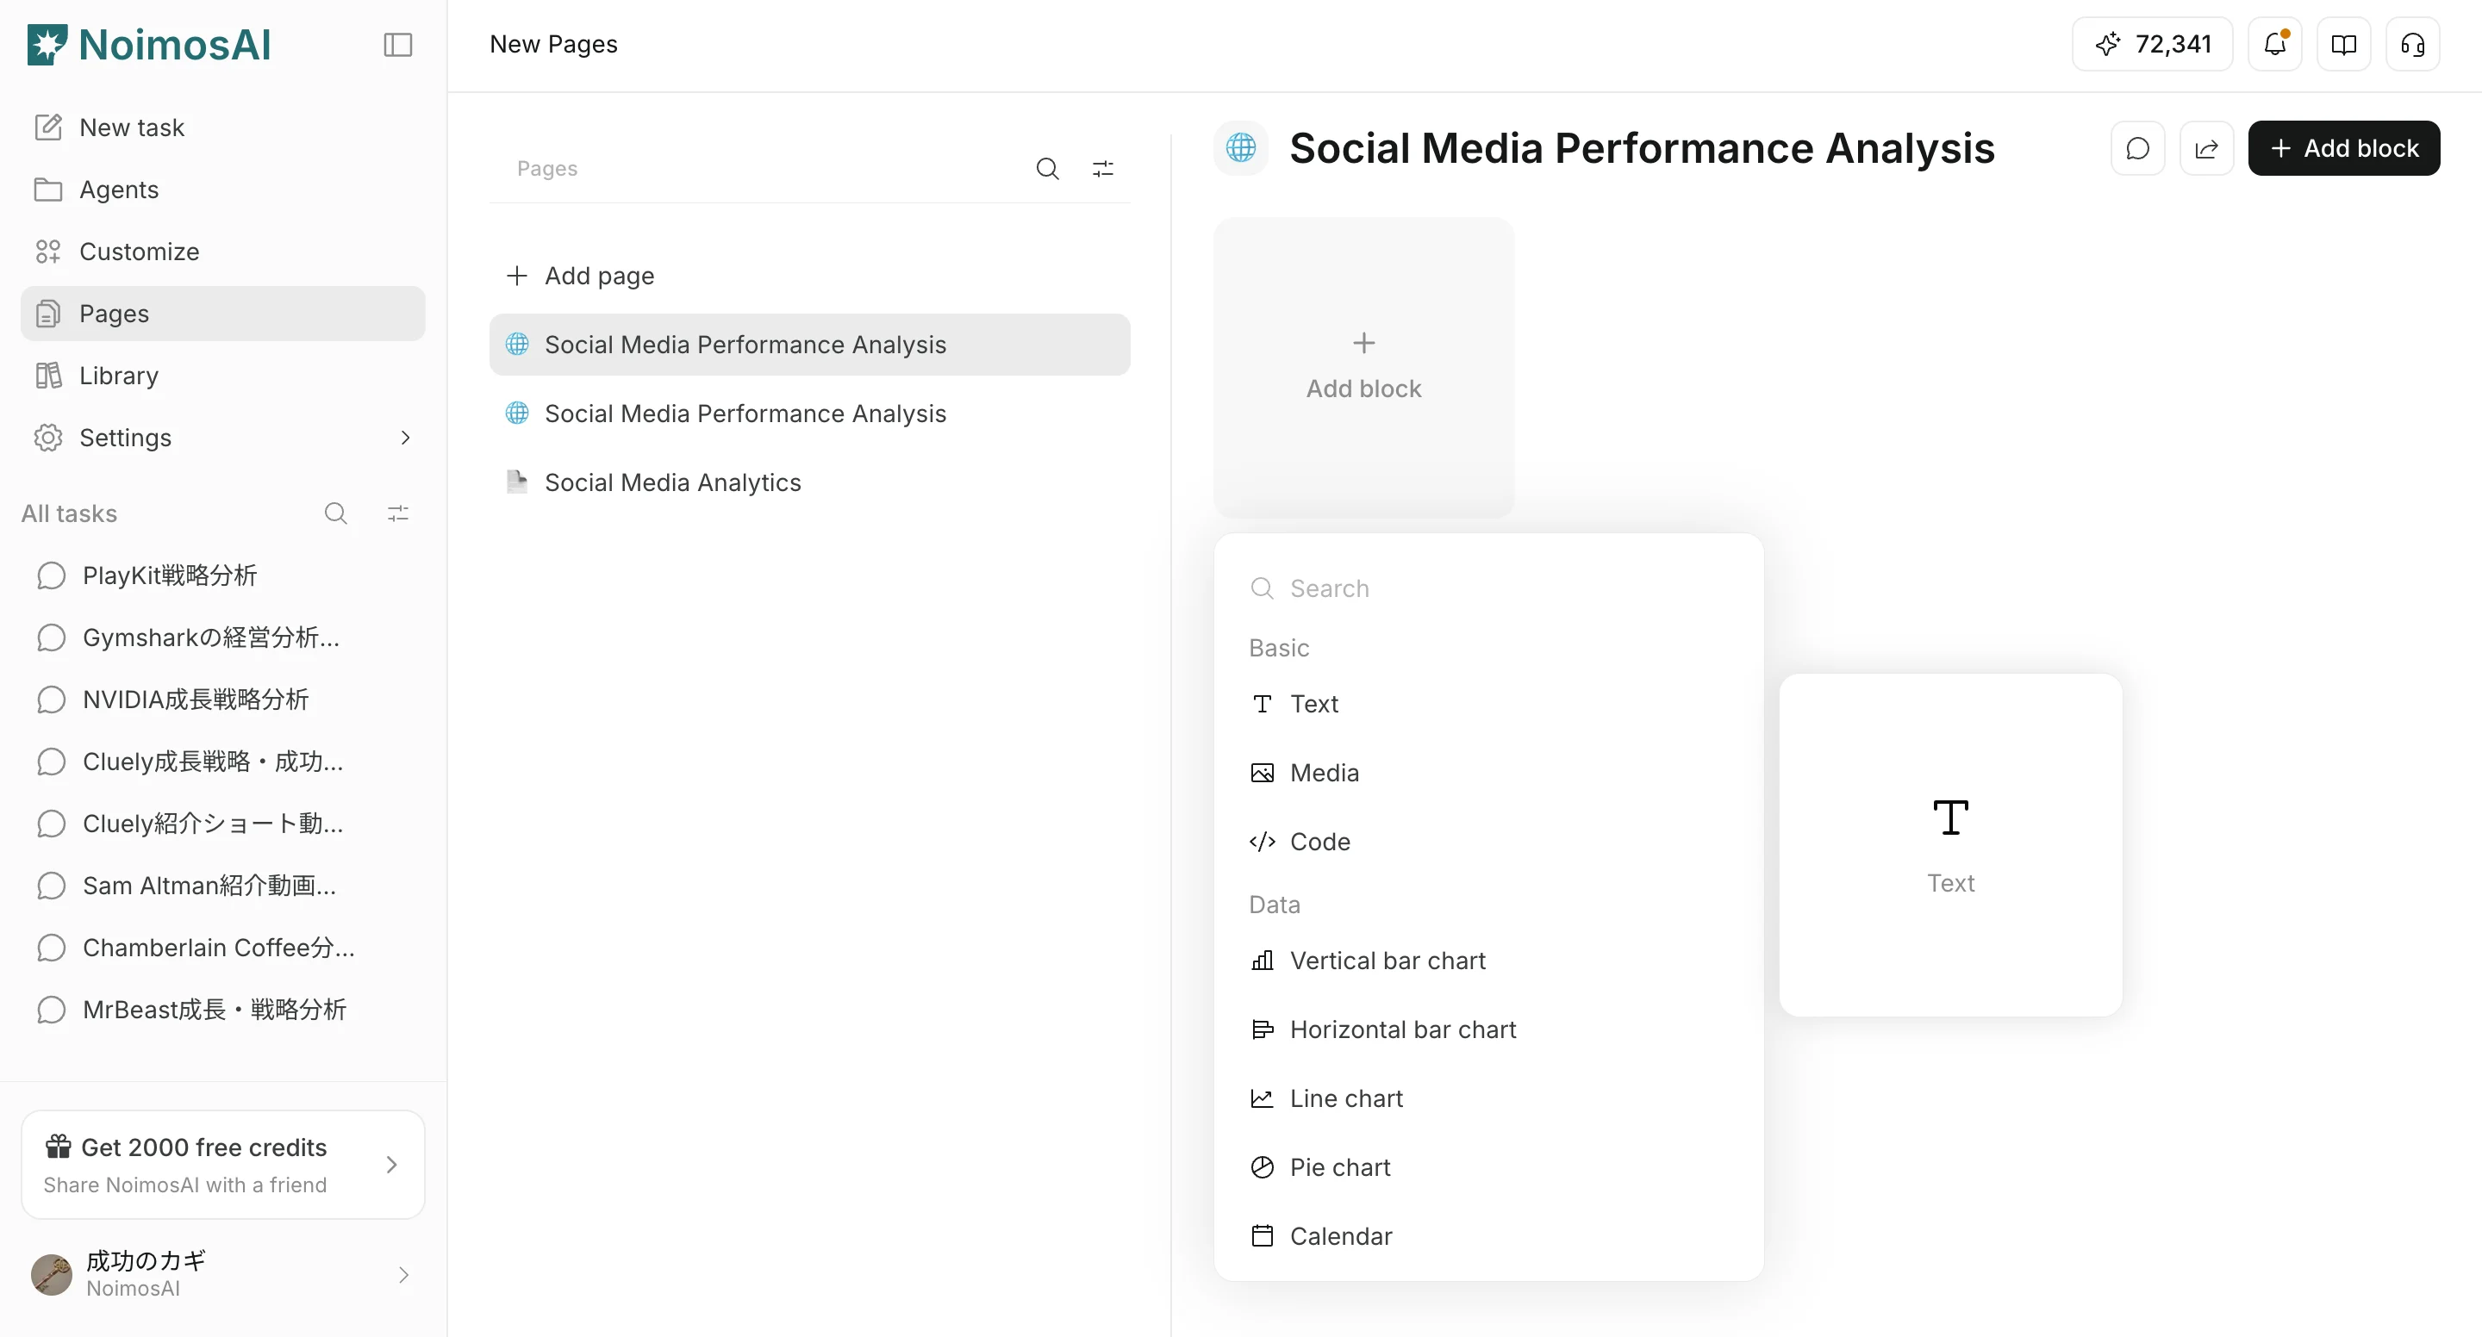Open the page comments bubble icon

tap(2138, 148)
